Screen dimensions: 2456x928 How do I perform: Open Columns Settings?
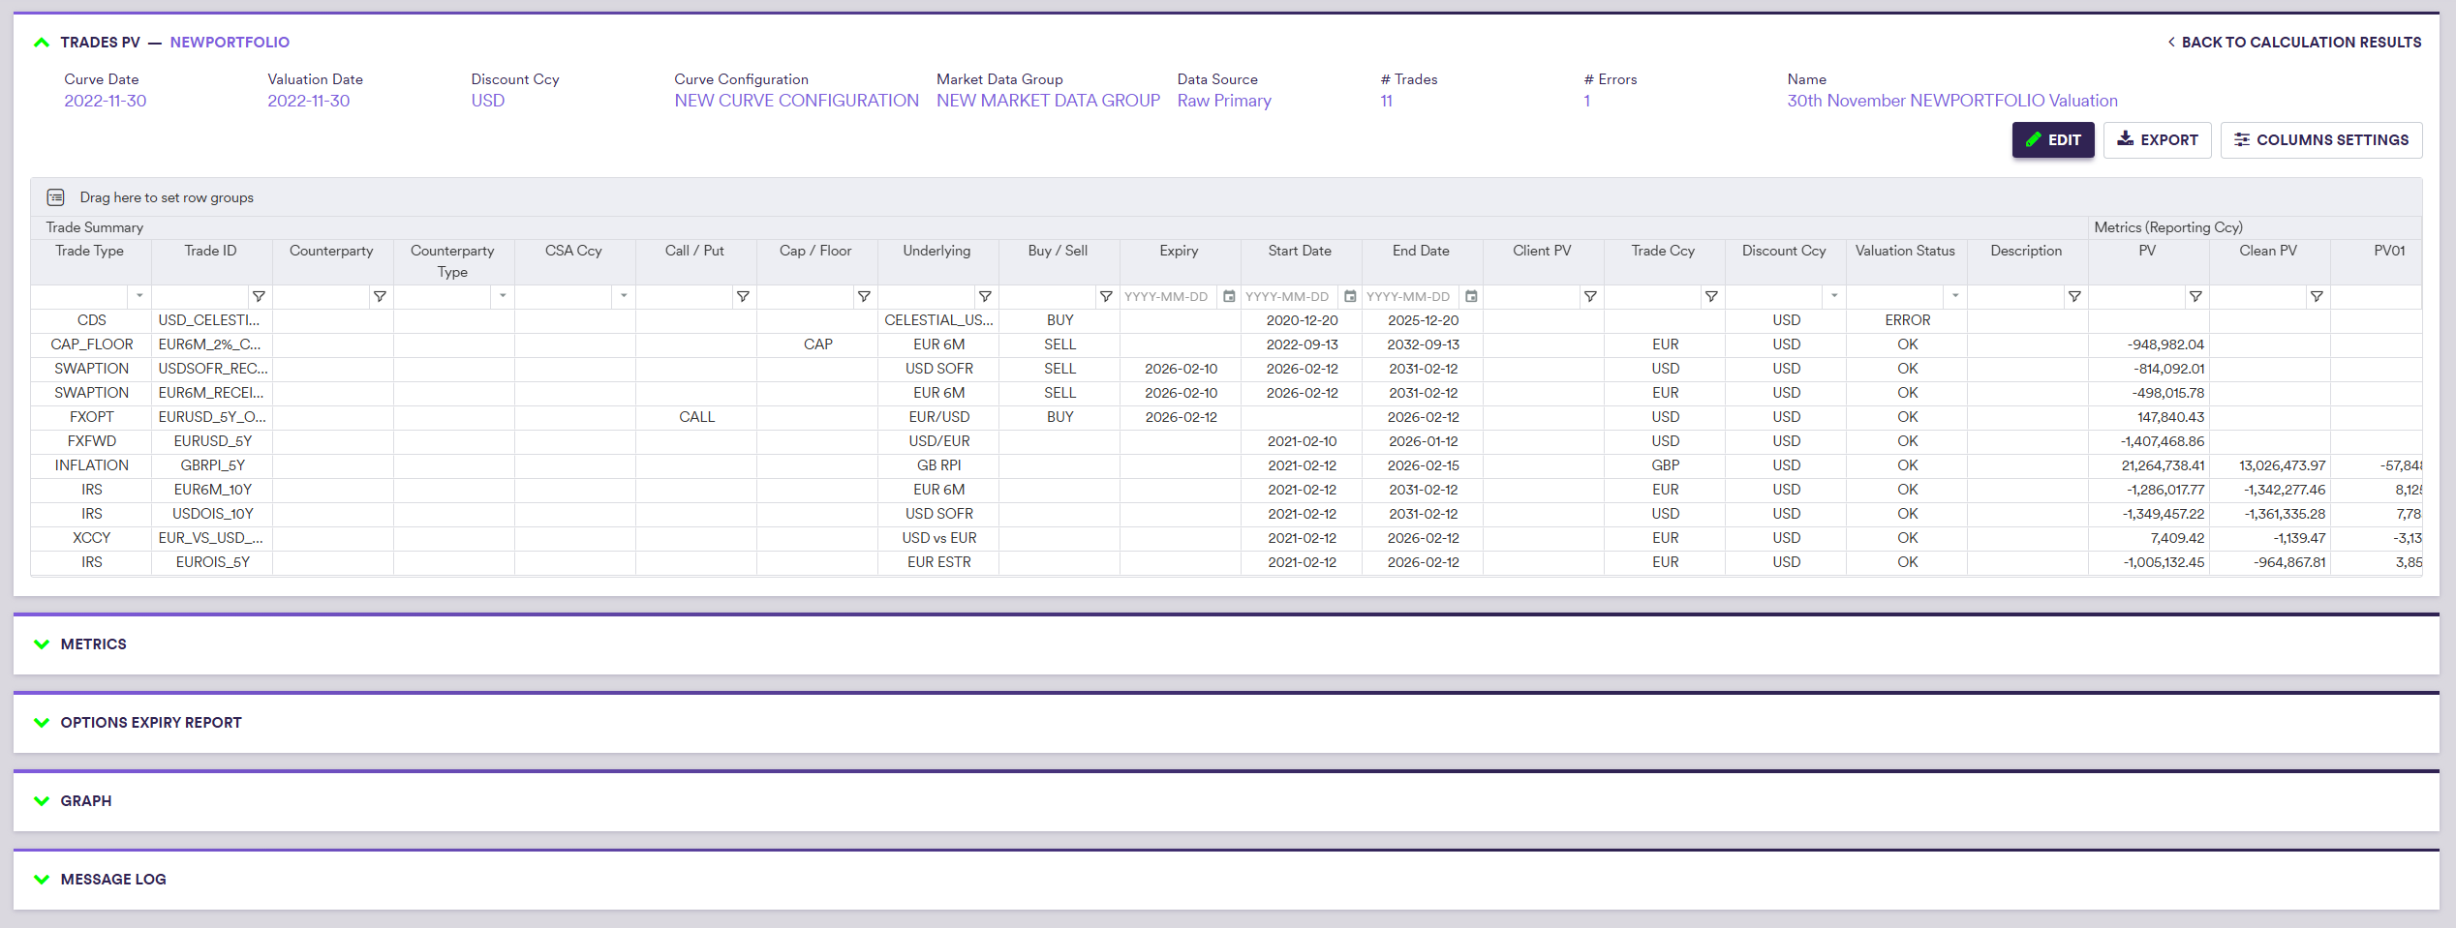(x=2320, y=140)
